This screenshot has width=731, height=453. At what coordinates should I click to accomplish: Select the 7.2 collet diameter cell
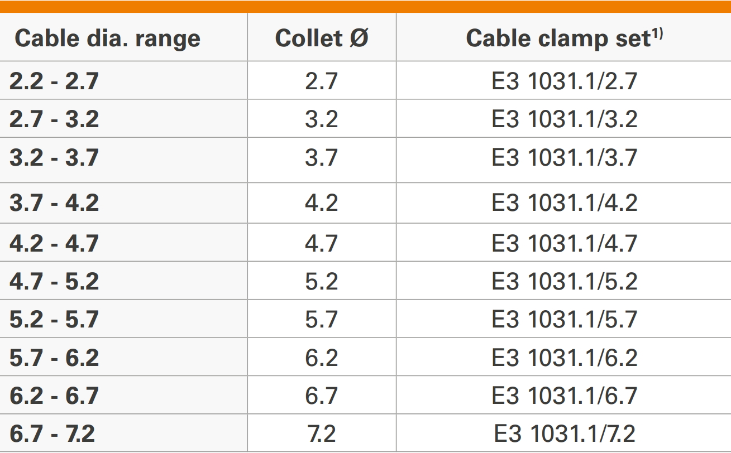click(322, 433)
